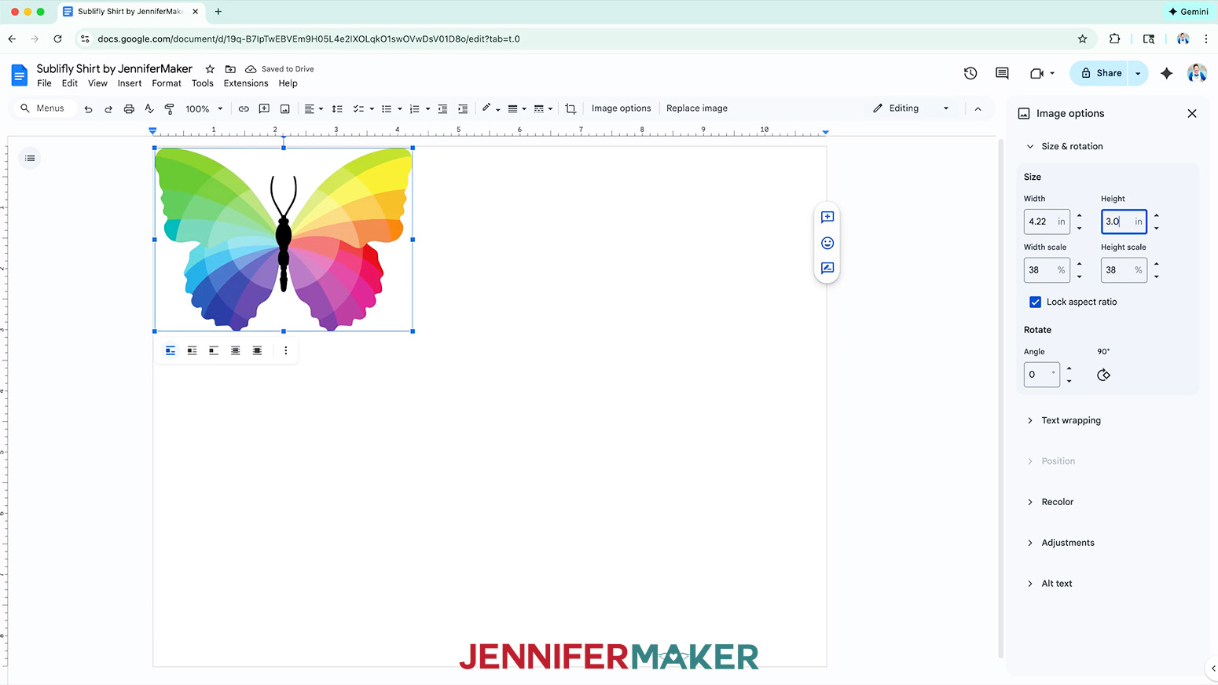Click the Print icon
Viewport: 1218px width, 685px height.
129,109
